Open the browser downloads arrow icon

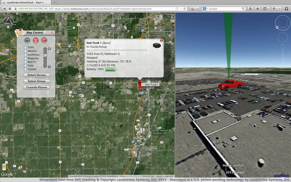click(250, 9)
